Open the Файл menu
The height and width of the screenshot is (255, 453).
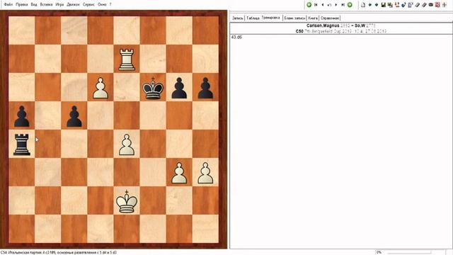pos(8,5)
